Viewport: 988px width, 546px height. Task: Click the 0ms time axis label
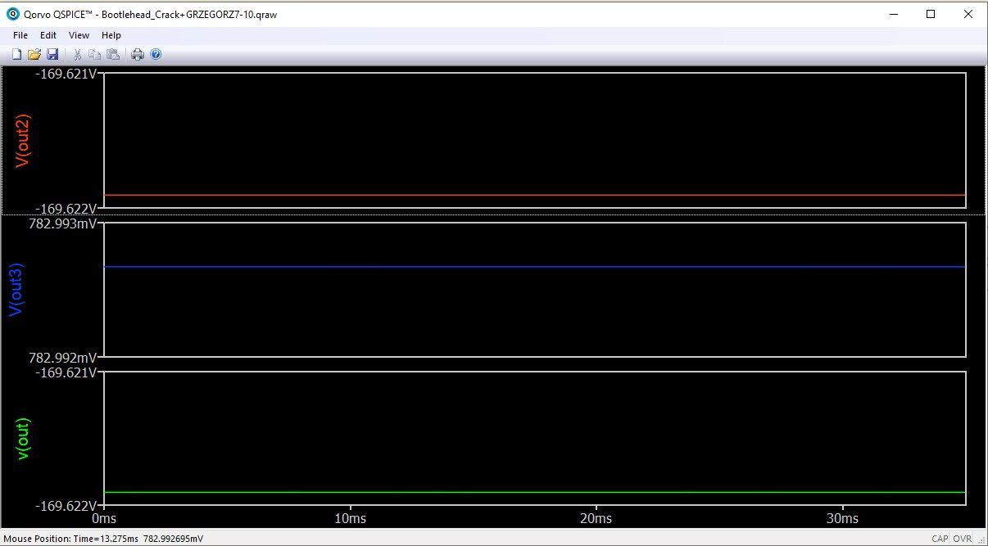(x=104, y=519)
